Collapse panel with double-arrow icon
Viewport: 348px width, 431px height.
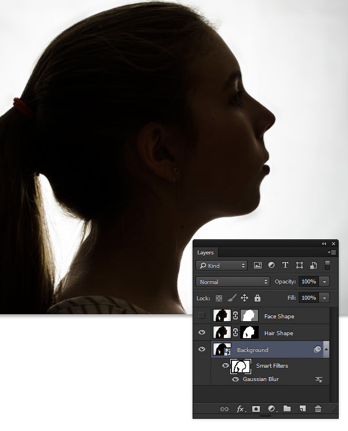click(x=324, y=244)
